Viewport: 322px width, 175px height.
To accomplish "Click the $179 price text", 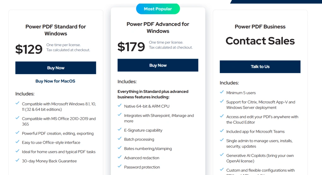I will [131, 47].
